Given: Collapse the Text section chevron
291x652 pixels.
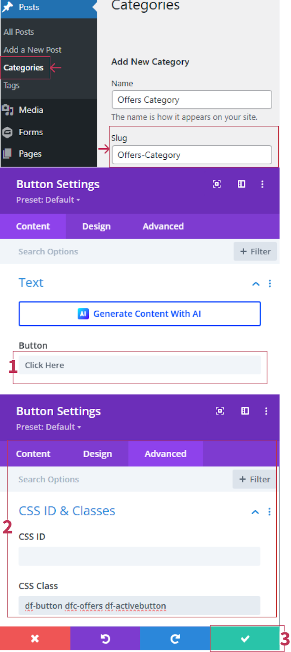Looking at the screenshot, I should coord(256,284).
